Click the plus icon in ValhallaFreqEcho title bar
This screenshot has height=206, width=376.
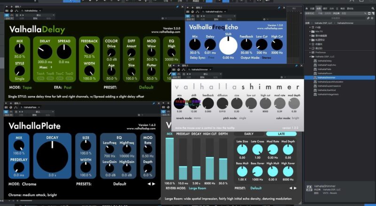tap(193, 8)
